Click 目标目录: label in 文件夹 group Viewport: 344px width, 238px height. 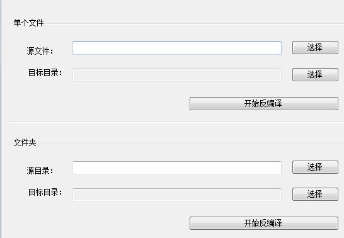(x=45, y=192)
